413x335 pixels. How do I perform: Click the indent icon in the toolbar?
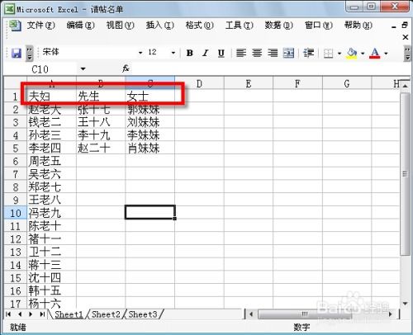[309, 53]
